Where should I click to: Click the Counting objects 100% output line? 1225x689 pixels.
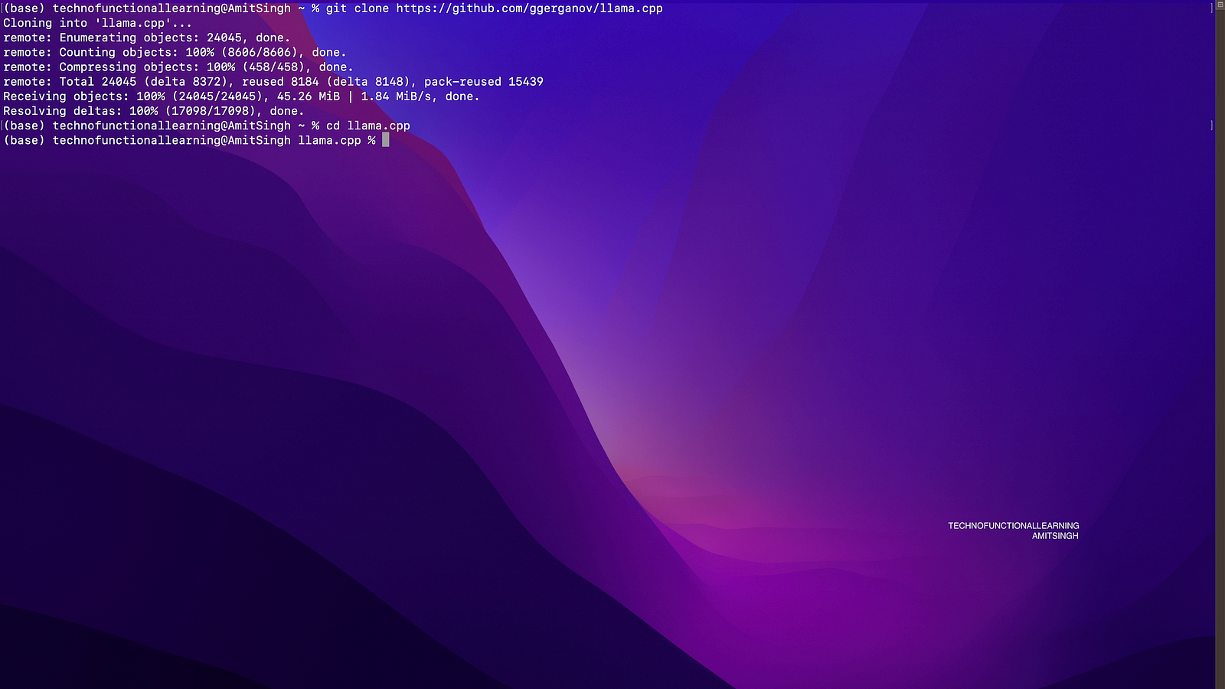(175, 52)
